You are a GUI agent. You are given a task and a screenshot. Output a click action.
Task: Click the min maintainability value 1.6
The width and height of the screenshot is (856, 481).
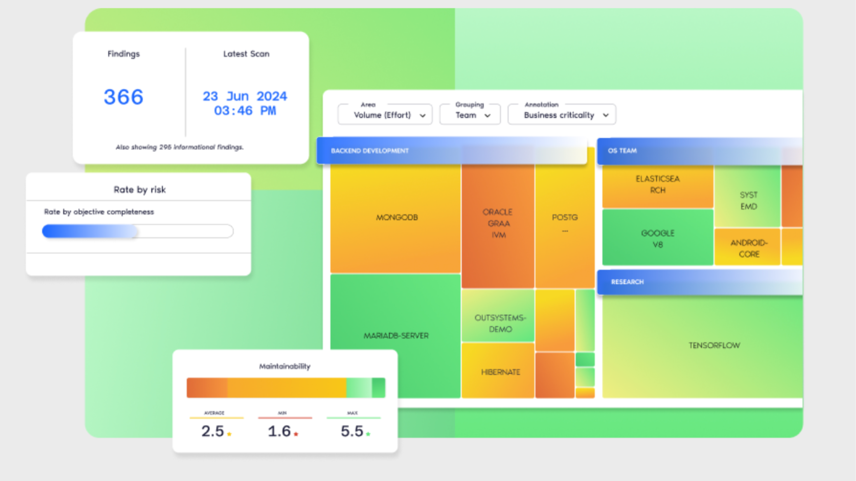279,431
